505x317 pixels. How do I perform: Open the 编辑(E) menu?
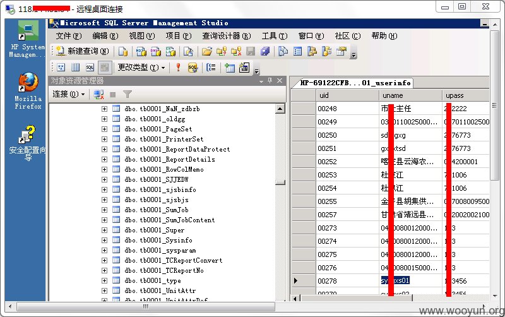click(x=105, y=36)
